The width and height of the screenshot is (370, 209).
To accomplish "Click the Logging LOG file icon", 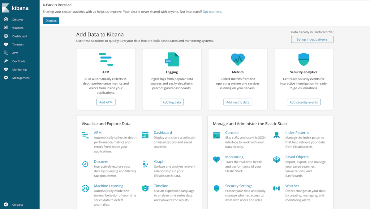I will click(172, 59).
